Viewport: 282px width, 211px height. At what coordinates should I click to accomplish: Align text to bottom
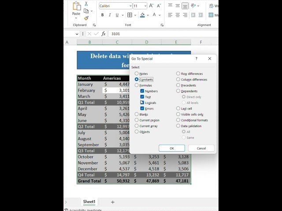pyautogui.click(x=185, y=6)
